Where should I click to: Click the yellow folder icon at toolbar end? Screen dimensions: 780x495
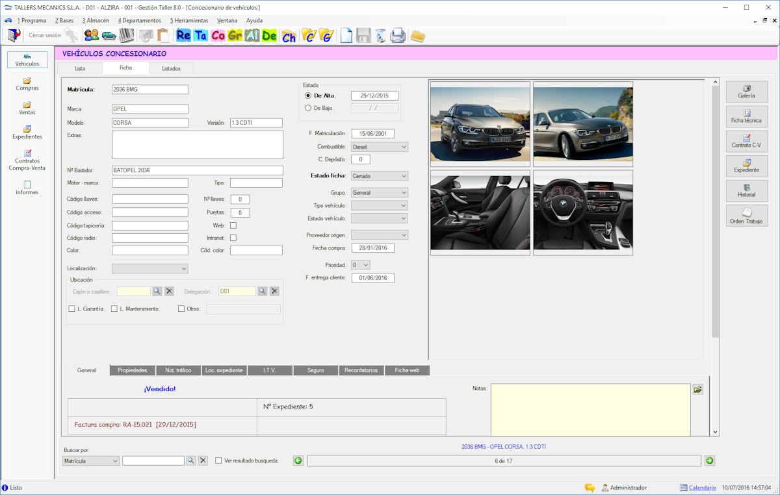[417, 36]
